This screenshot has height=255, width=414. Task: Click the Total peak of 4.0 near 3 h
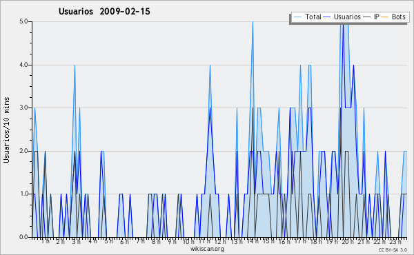click(x=75, y=65)
